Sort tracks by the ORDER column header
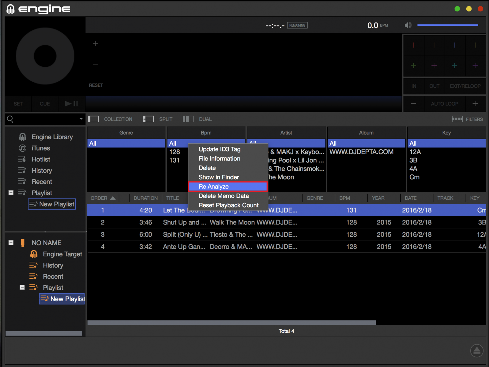Screen dimensions: 489x367 [x=99, y=198]
